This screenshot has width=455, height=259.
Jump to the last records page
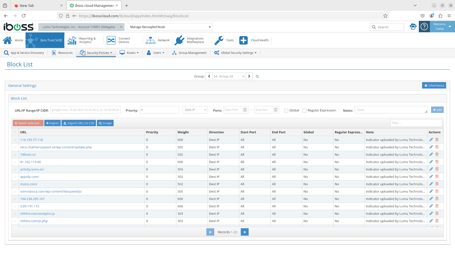(245, 232)
